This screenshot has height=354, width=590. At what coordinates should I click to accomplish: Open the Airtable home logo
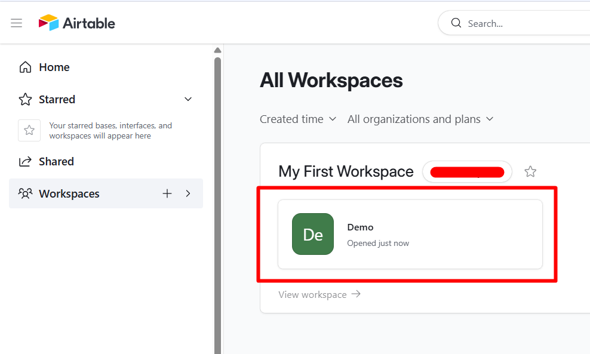pos(76,23)
